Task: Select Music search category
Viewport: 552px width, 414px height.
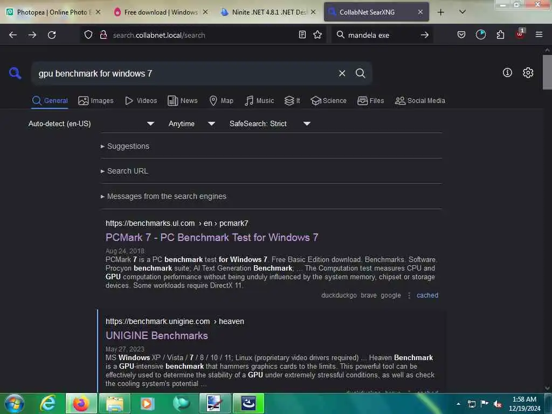Action: (259, 101)
